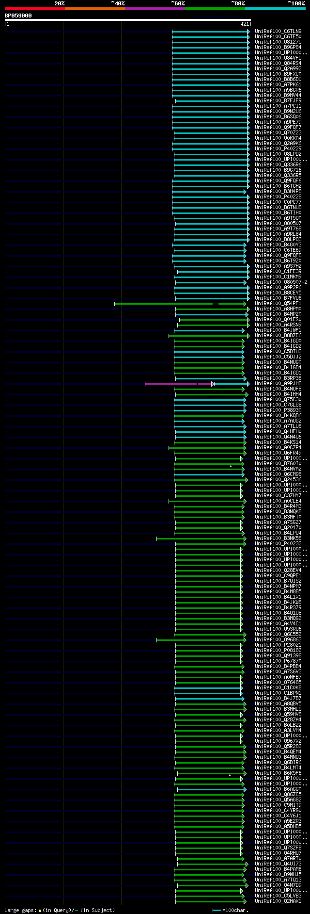Select the UniRef100_P40228 hit label
Viewport: 310px width, 914px height.
click(278, 196)
